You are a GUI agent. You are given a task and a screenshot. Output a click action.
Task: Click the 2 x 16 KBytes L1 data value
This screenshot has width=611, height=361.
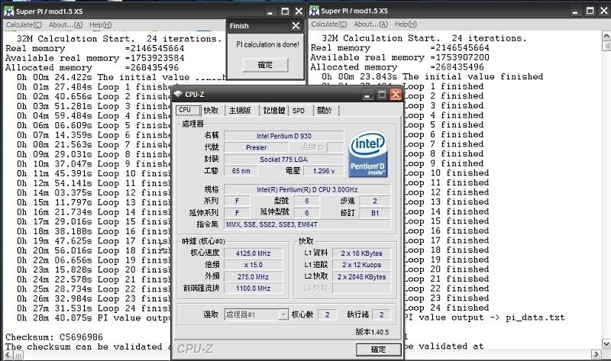[x=361, y=253]
